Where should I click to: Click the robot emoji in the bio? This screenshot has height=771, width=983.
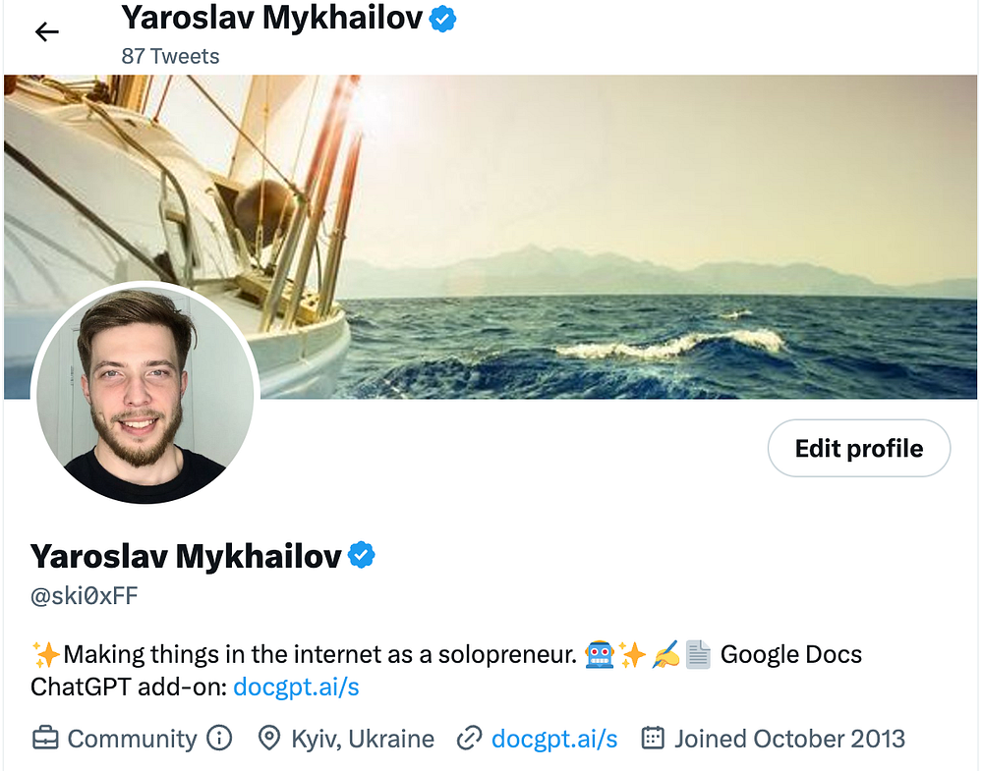point(600,654)
